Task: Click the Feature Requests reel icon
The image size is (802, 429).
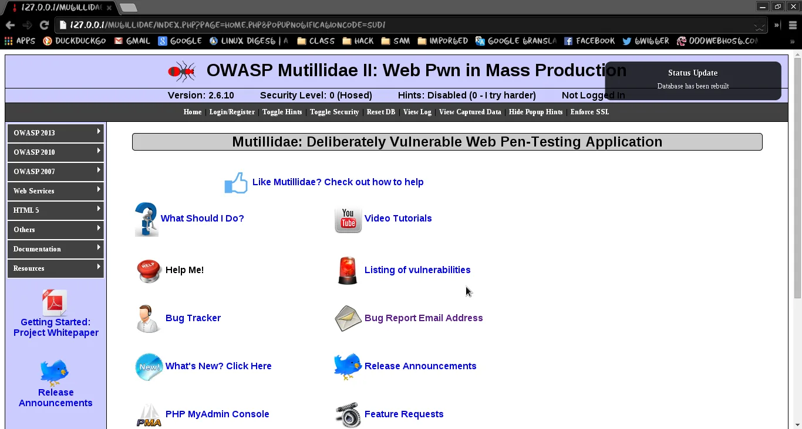Action: [348, 415]
